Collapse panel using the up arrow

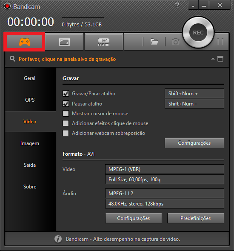(213, 59)
